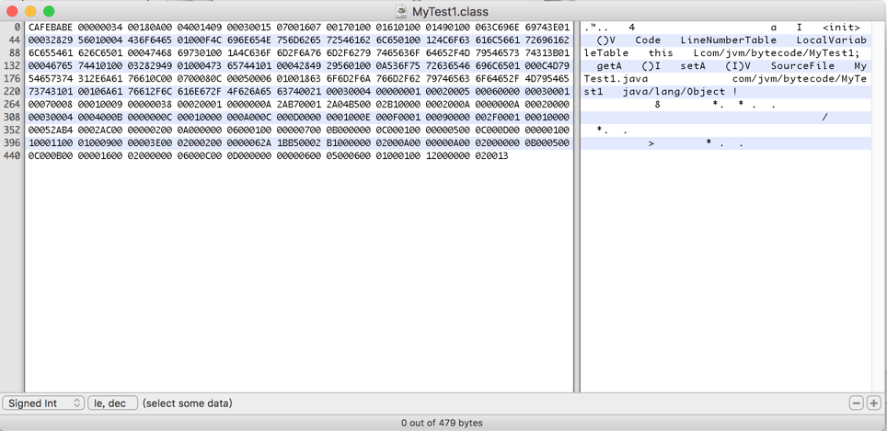
Task: Click 'this' in the text column
Action: click(661, 53)
